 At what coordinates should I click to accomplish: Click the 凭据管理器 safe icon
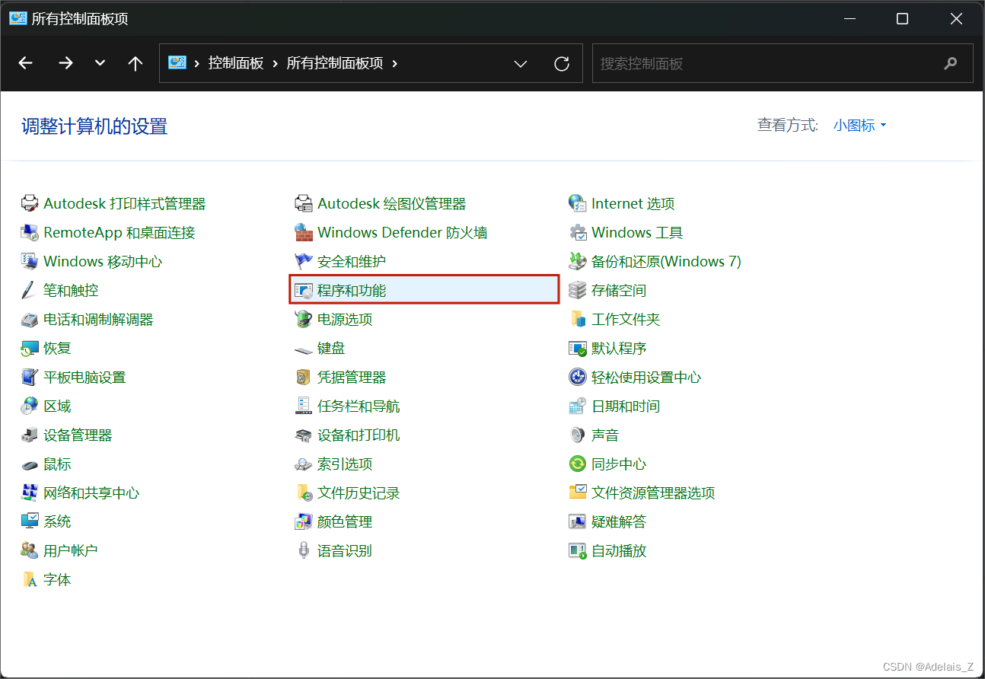(x=304, y=377)
